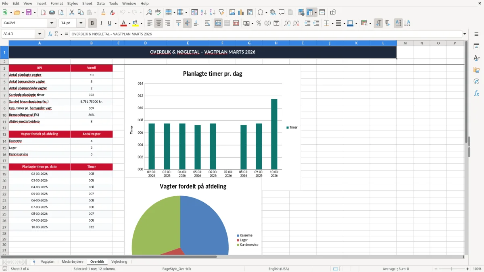Open the Sheet menu
This screenshot has height=272, width=484.
pyautogui.click(x=87, y=3)
